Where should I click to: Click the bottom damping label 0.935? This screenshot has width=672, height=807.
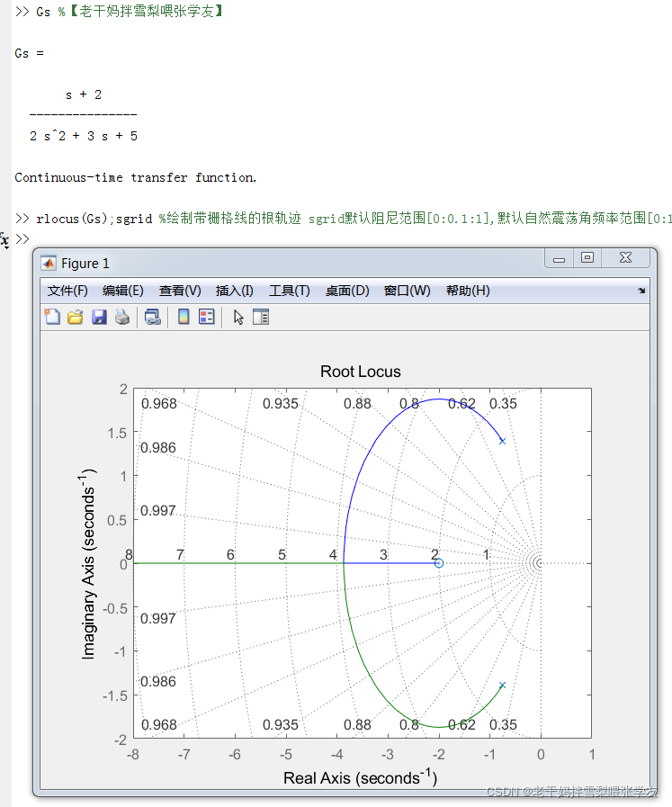point(281,724)
